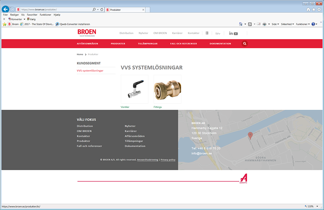Click the add-to-favorites bar star icon

[x=4, y=24]
